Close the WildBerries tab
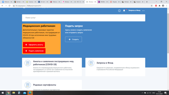The height and width of the screenshot is (95, 169). pyautogui.click(x=107, y=2)
